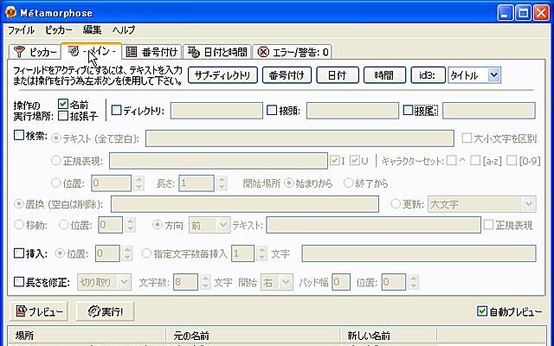
Task: Open the 切り取り dropdown
Action: pos(104,282)
